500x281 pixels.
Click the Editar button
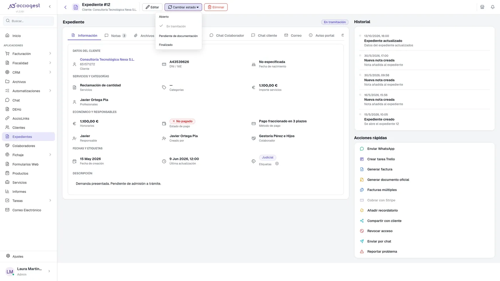152,7
